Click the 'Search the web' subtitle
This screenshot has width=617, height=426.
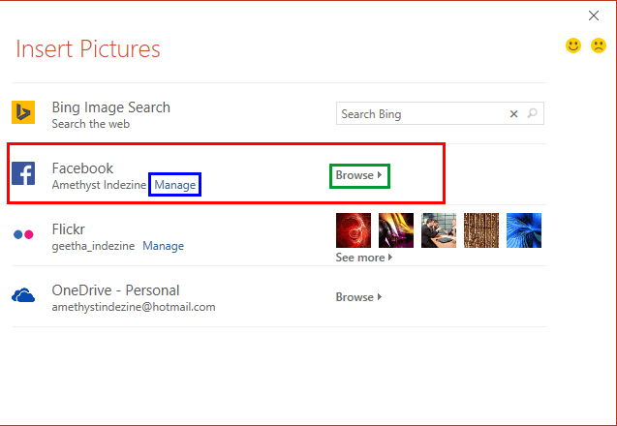91,124
